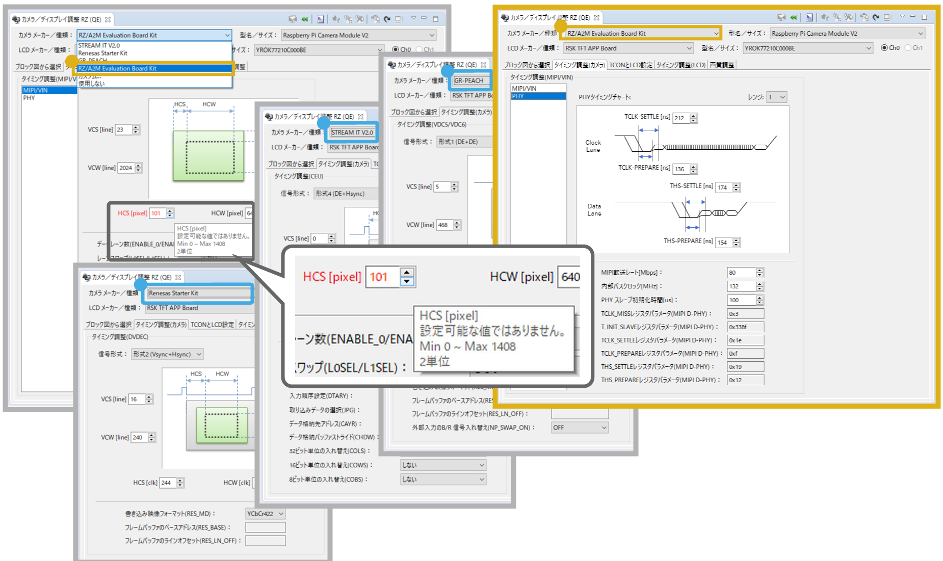Click TCLK_MISS register field showing 0x3
This screenshot has width=943, height=561.
tap(745, 314)
